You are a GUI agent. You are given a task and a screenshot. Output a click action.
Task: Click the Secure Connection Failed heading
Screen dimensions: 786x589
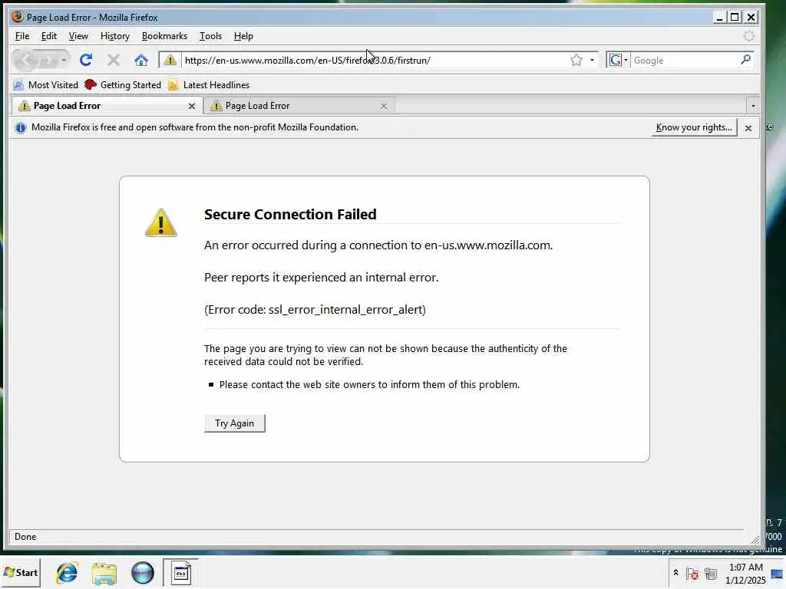(290, 215)
